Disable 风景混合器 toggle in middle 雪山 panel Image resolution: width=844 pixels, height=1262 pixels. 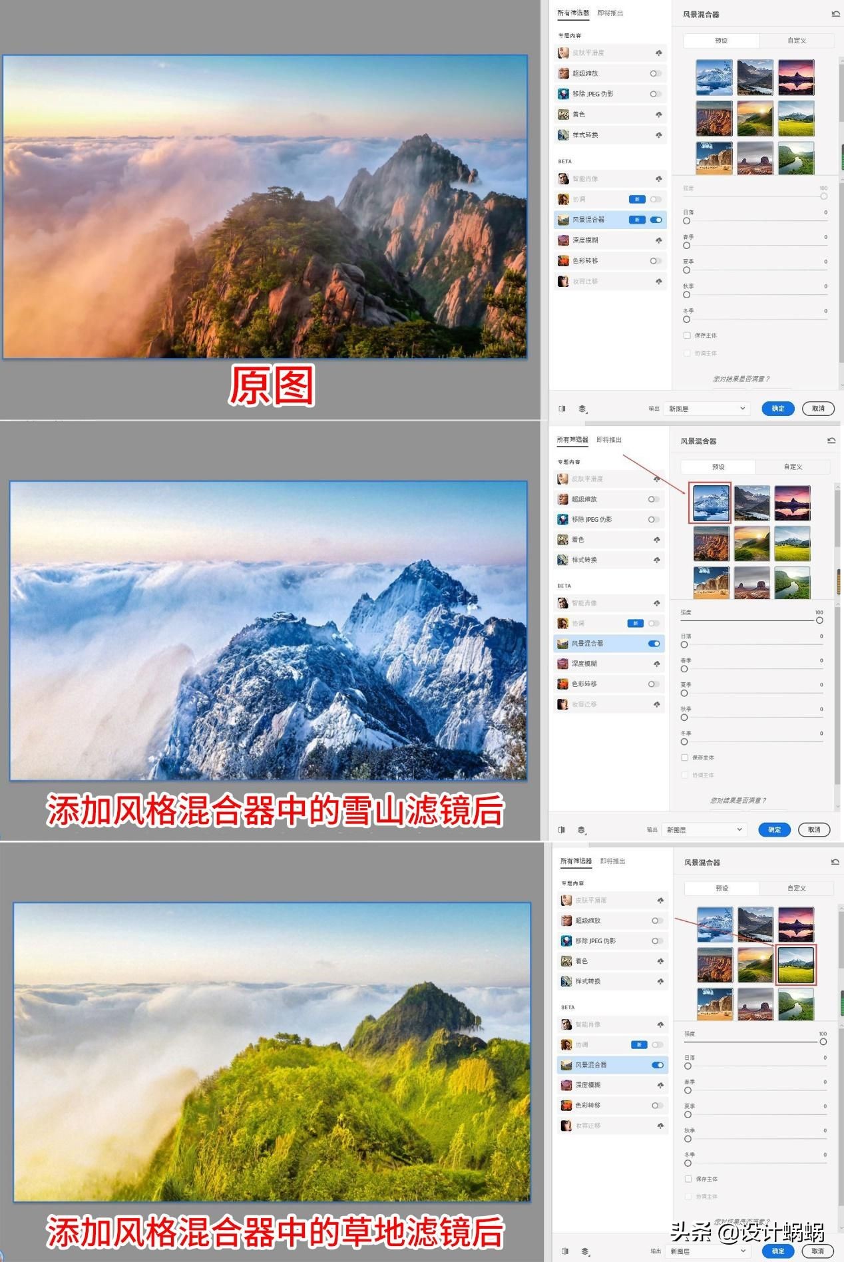coord(654,644)
